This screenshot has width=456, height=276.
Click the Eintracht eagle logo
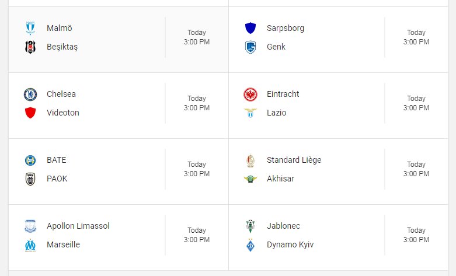tap(250, 94)
